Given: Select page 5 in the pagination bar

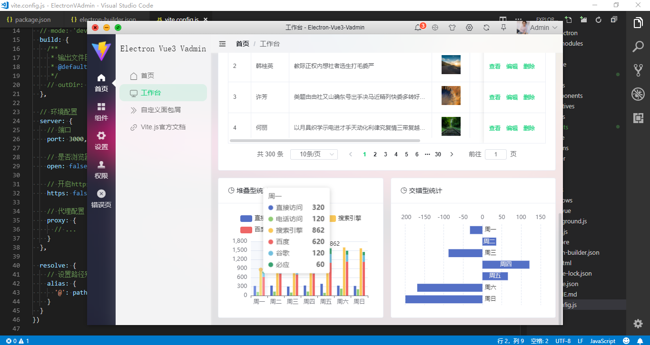Looking at the screenshot, I should tap(406, 154).
